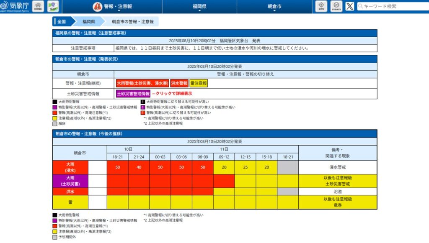Open the MAP icon button
The image size is (429, 243).
(53, 6)
